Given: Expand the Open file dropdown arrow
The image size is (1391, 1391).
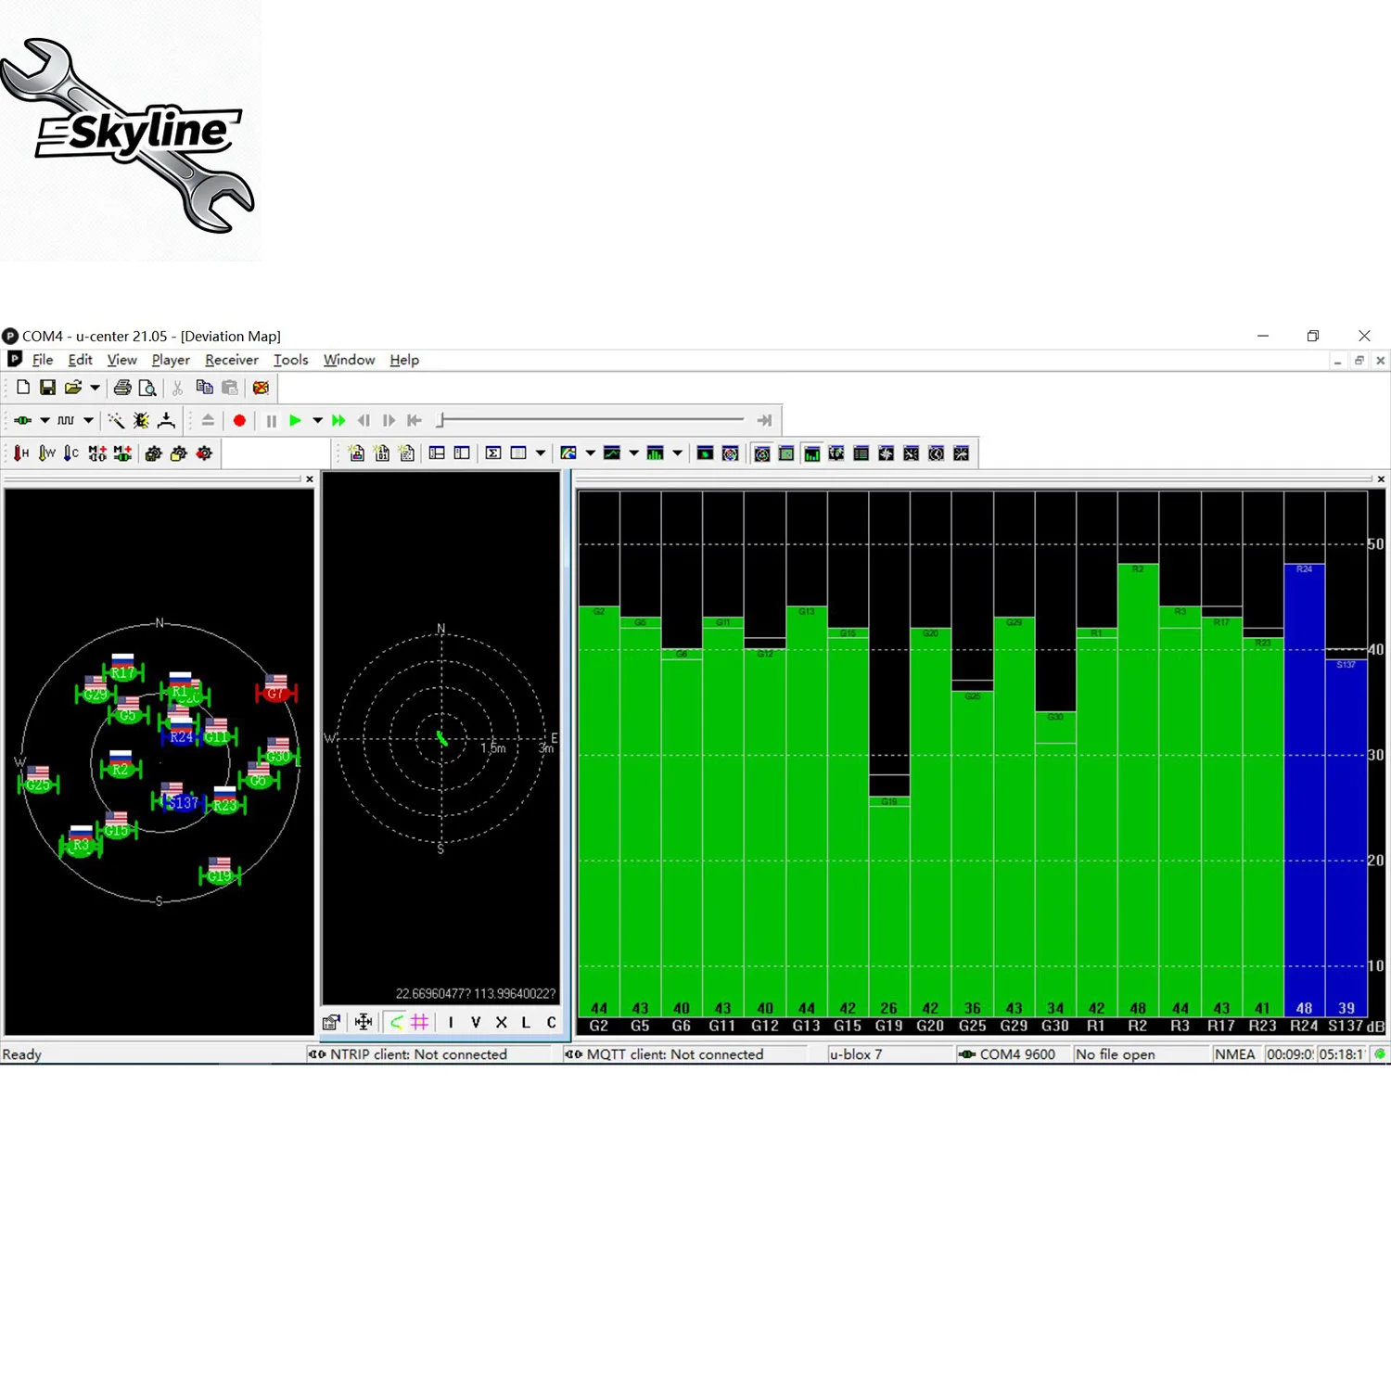Looking at the screenshot, I should pyautogui.click(x=95, y=388).
